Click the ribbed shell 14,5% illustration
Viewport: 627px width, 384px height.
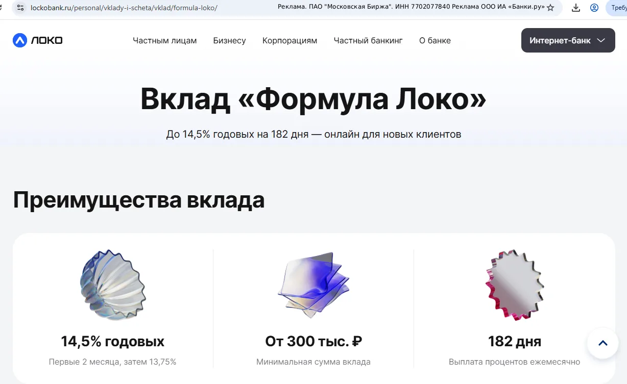[x=112, y=285]
